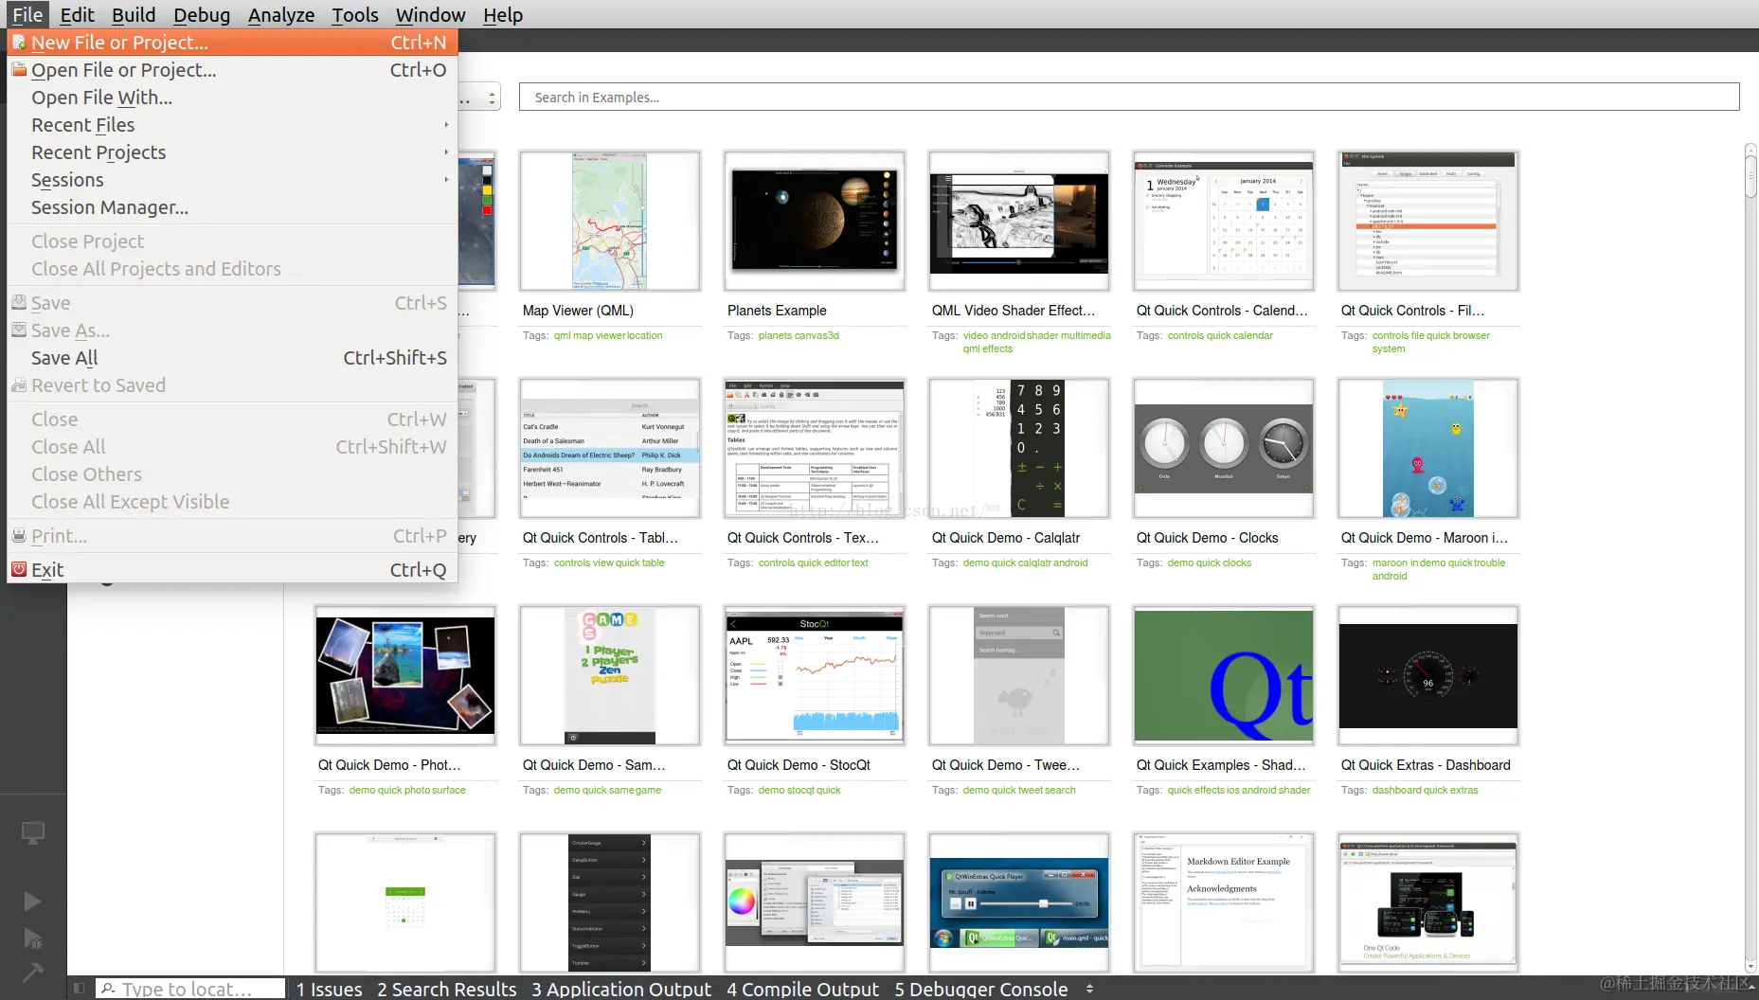Open QML Video Shader Effects thumbnail

pos(1019,221)
